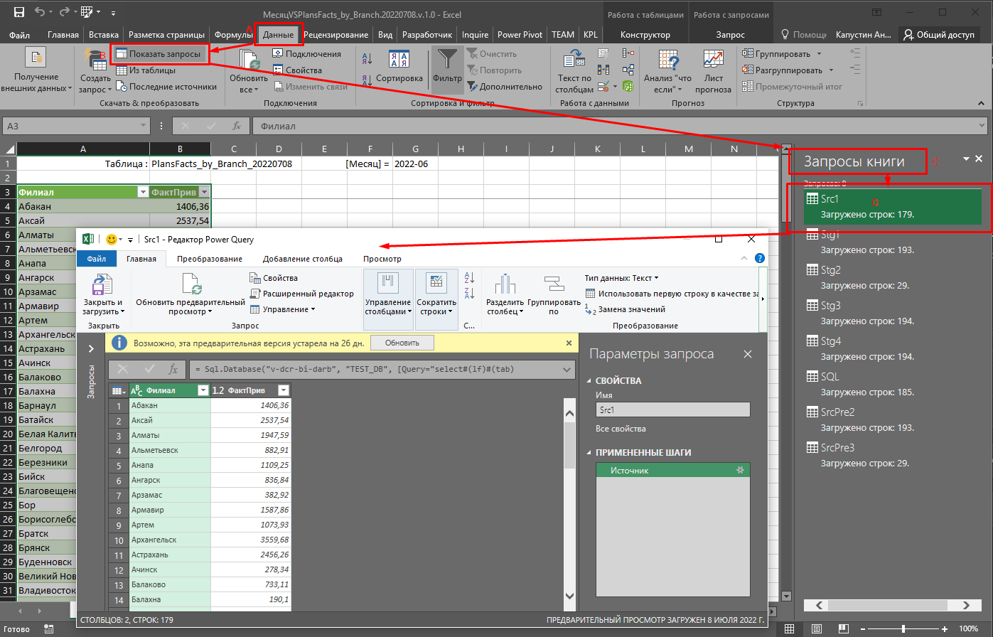Viewport: 993px width, 637px height.
Task: Click the What-If Analysis icon
Action: 667,60
